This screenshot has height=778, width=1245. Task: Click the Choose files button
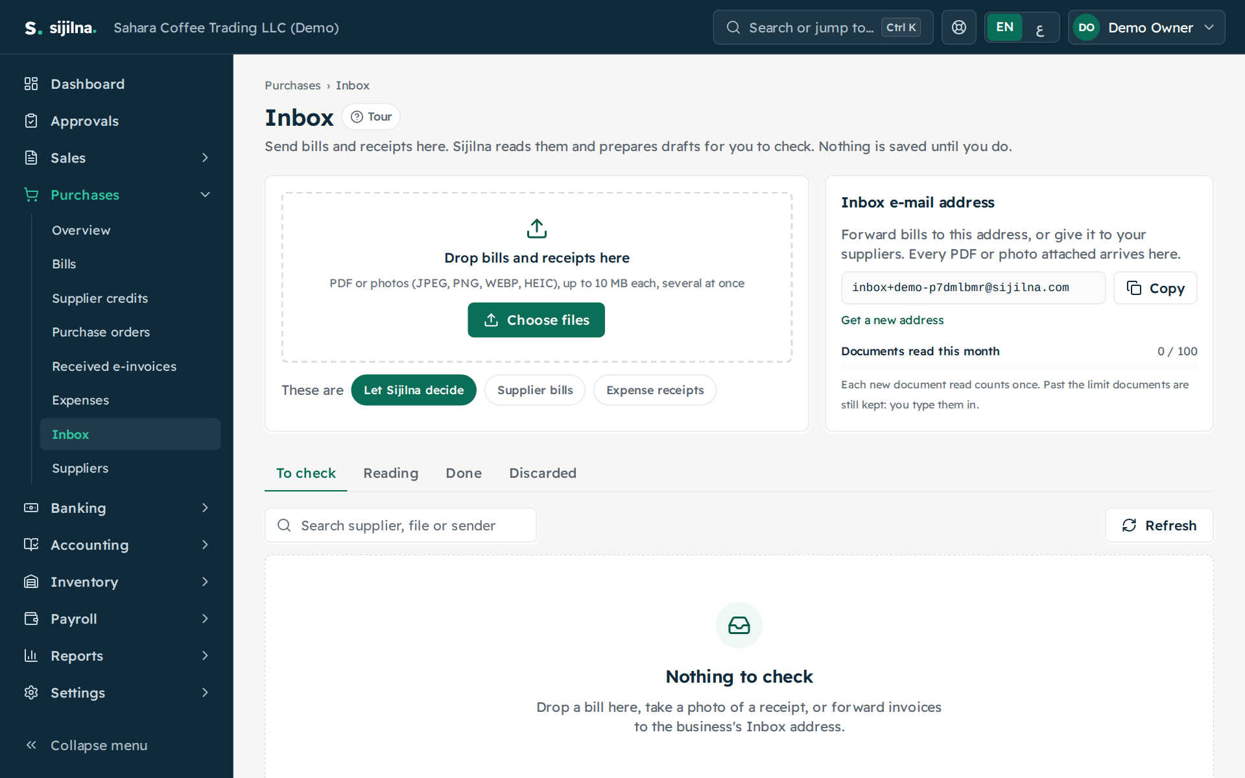point(536,320)
